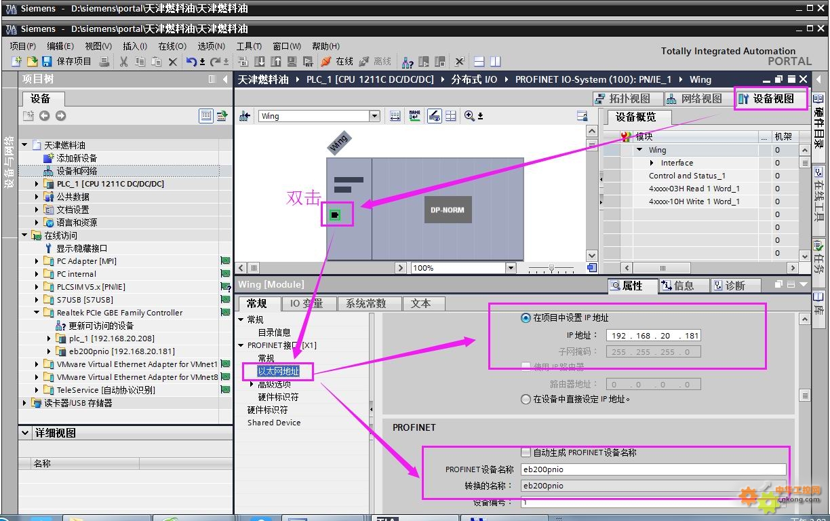Open an existing project from the toolbar

[31, 62]
